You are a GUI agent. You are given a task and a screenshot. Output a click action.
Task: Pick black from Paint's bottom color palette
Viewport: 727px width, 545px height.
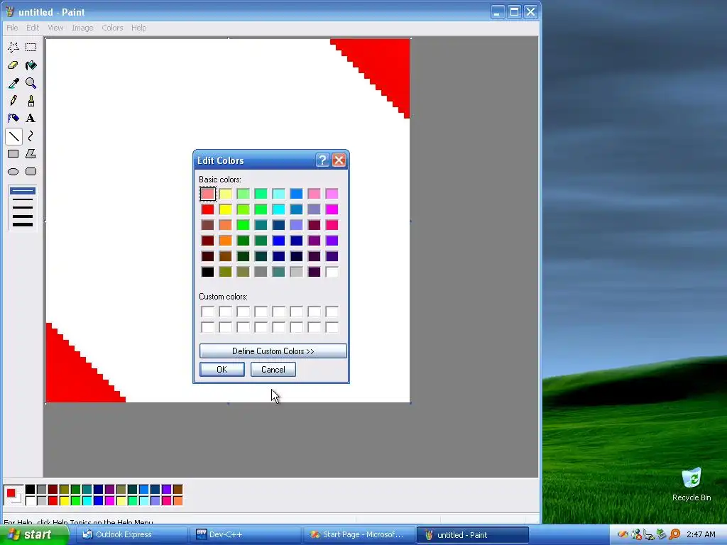click(30, 490)
